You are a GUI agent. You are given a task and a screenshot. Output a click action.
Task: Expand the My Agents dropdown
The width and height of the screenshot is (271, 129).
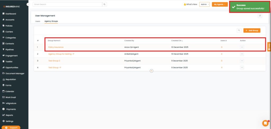coord(220,4)
